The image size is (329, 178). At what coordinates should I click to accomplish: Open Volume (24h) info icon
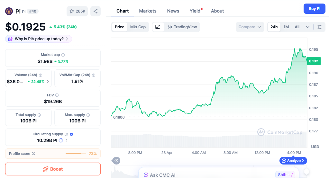coord(41,75)
